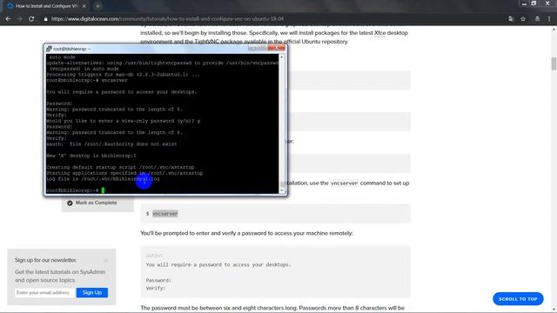Dismiss the newsletter box with its X
This screenshot has height=313, width=557.
point(106,260)
